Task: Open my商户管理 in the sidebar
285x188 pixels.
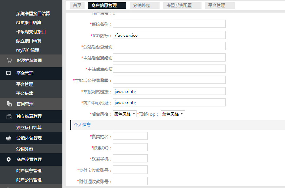Action: (x=28, y=50)
